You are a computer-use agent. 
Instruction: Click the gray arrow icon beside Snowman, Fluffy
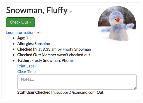pos(71,12)
